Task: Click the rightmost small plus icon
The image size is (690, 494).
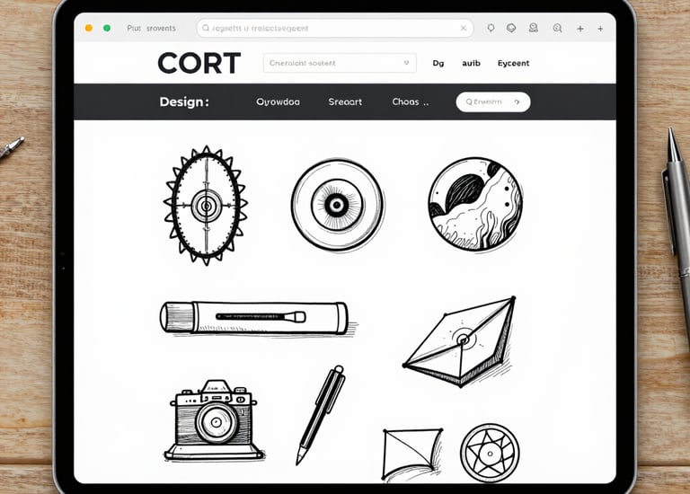Action: tap(600, 29)
